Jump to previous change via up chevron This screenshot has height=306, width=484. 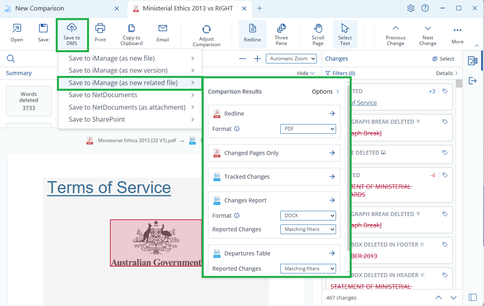coord(439,298)
